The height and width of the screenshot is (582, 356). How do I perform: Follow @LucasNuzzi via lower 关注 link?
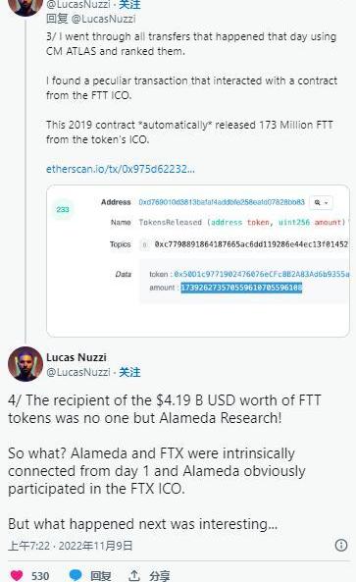pyautogui.click(x=129, y=372)
